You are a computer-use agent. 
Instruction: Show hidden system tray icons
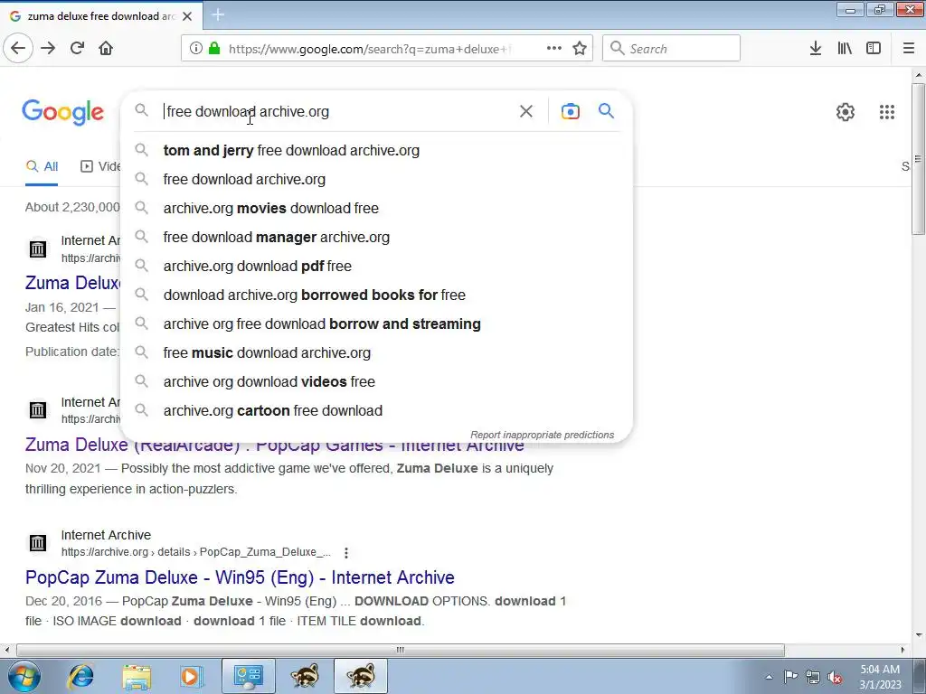(x=769, y=677)
